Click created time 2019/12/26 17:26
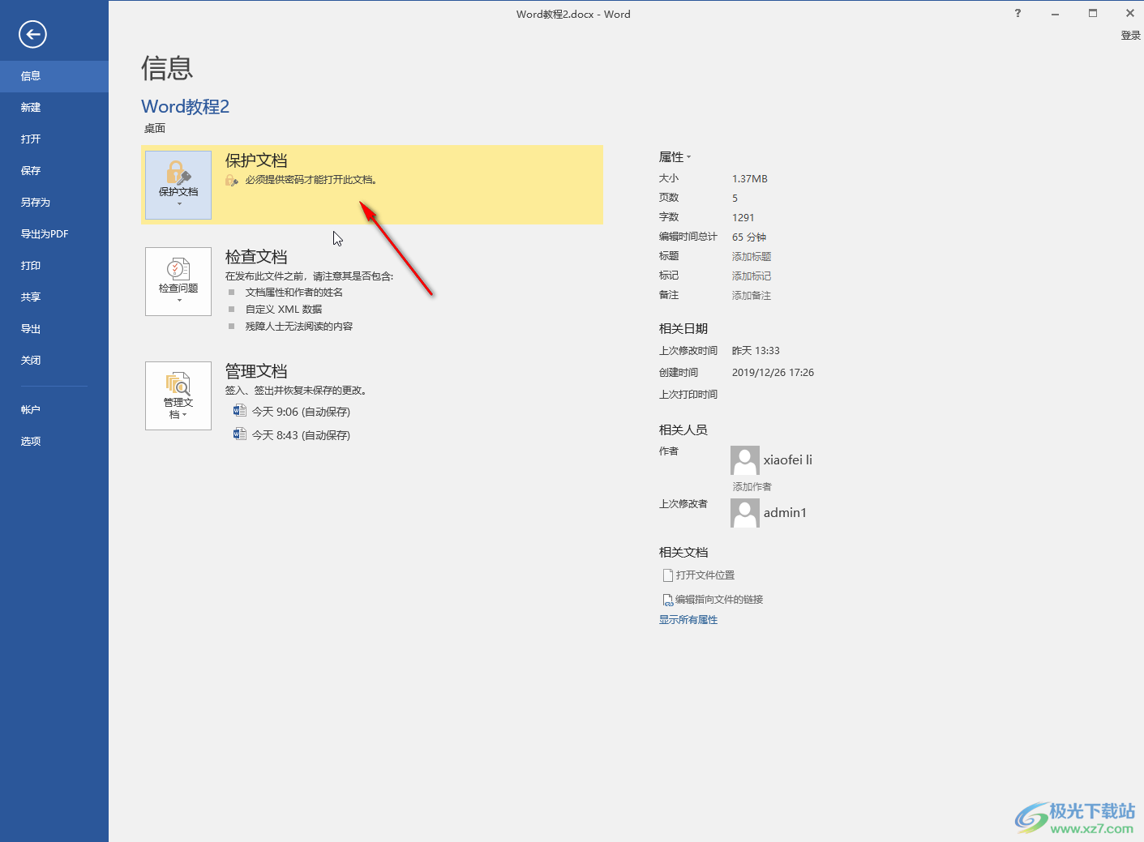The height and width of the screenshot is (842, 1144). click(773, 373)
